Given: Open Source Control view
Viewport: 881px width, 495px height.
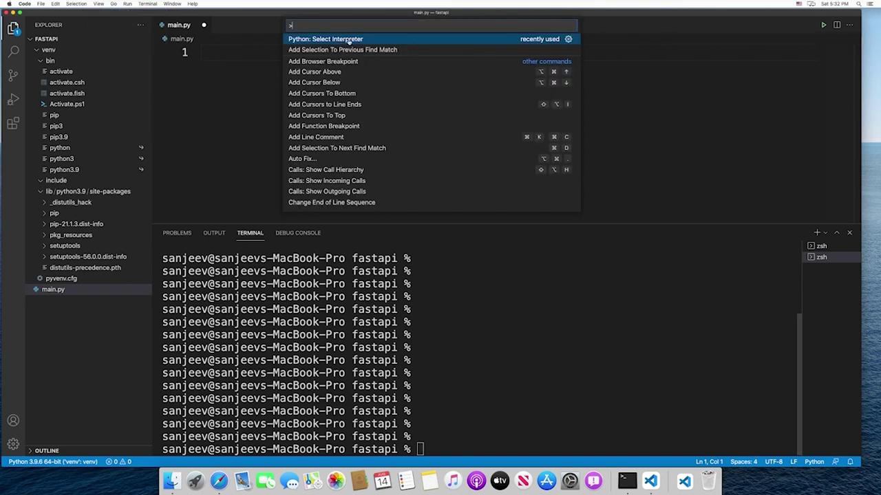Looking at the screenshot, I should tap(13, 75).
